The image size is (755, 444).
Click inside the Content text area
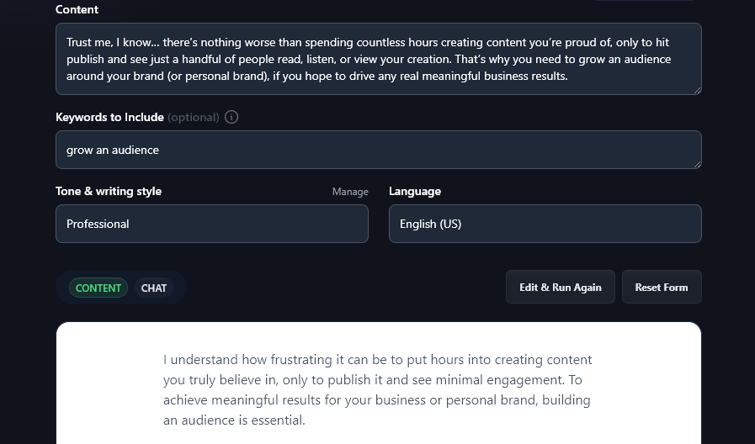(378, 59)
